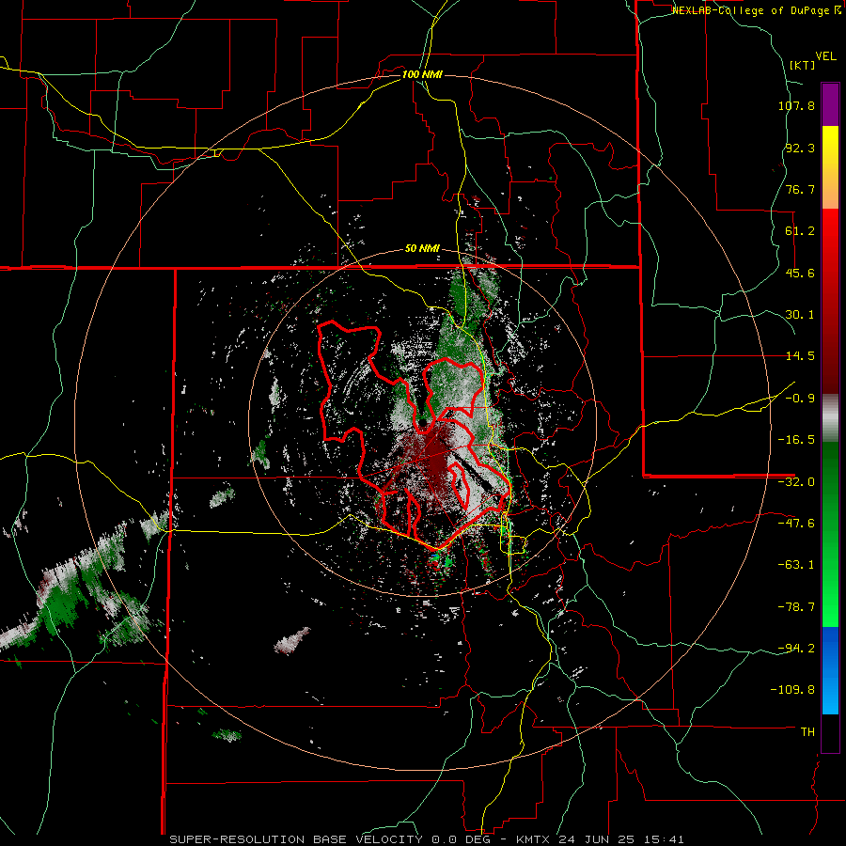Click the -32.0 velocity scale value
Viewport: 846px width, 846px height.
click(x=796, y=482)
